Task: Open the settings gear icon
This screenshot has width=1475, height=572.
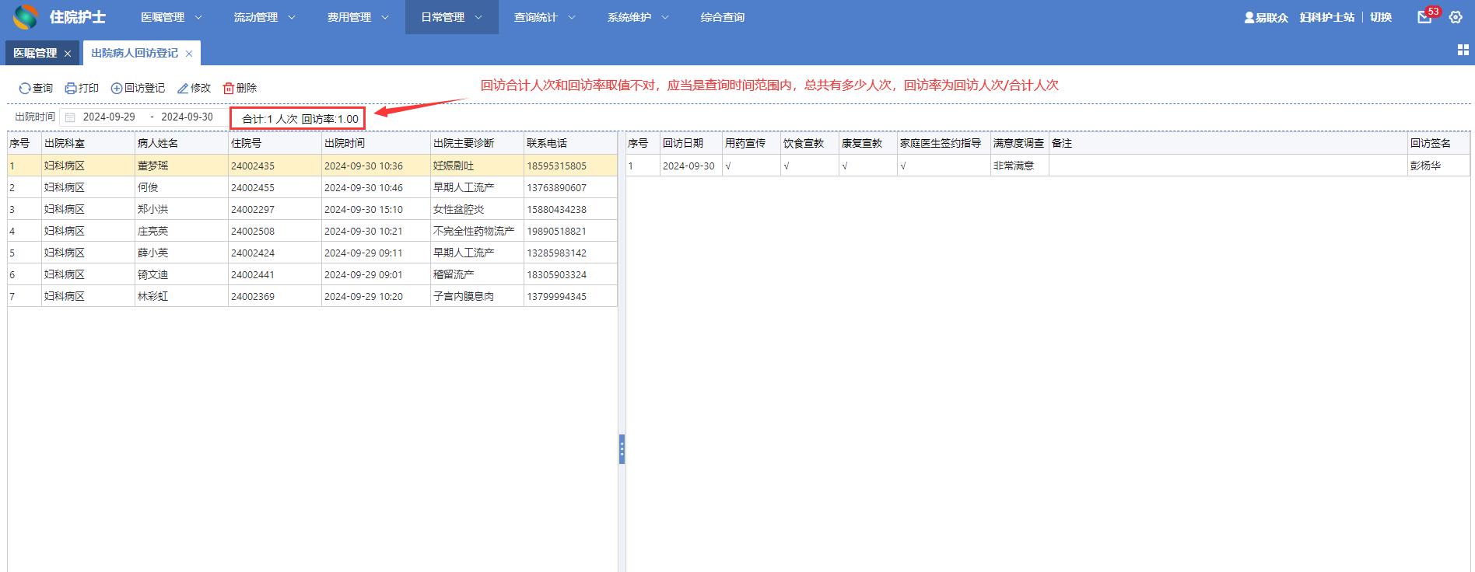Action: [x=1456, y=17]
